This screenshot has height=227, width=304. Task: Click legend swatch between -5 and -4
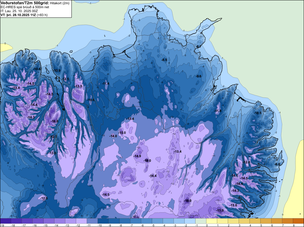157,221
